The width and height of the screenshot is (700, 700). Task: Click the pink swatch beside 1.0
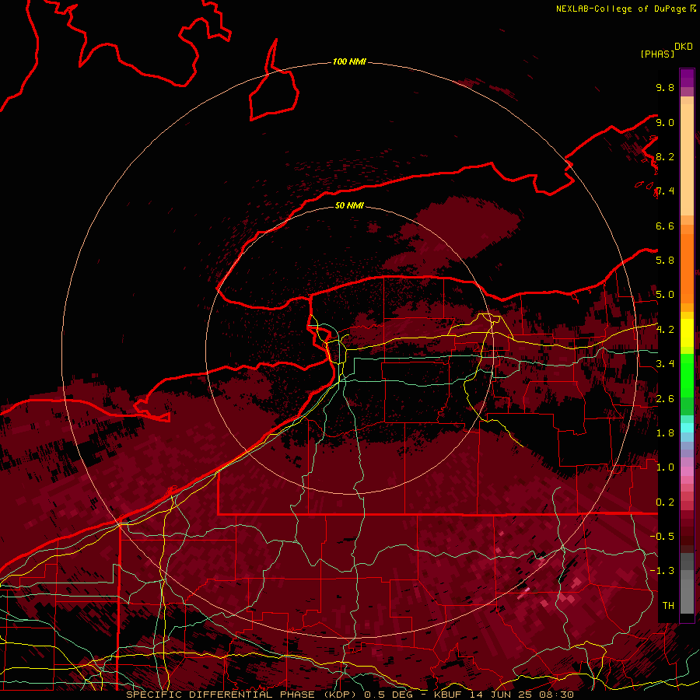tap(687, 471)
